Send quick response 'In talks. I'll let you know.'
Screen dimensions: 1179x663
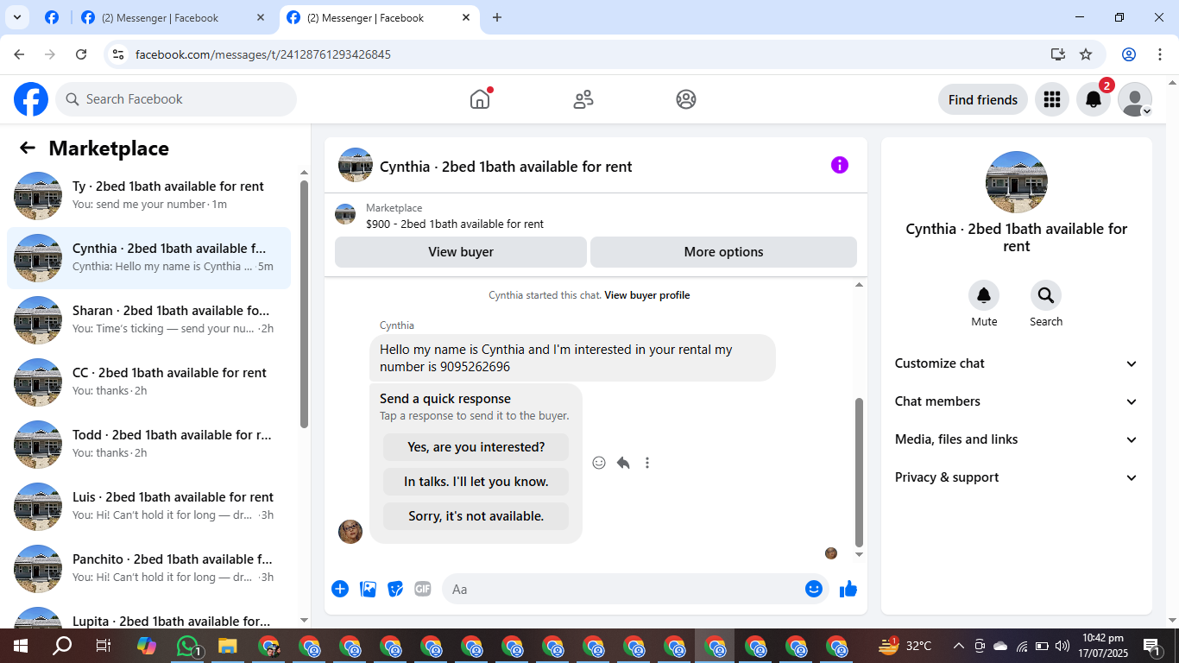pyautogui.click(x=476, y=482)
